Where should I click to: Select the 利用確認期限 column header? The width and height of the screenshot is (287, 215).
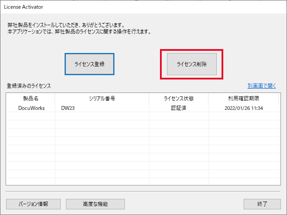click(244, 99)
